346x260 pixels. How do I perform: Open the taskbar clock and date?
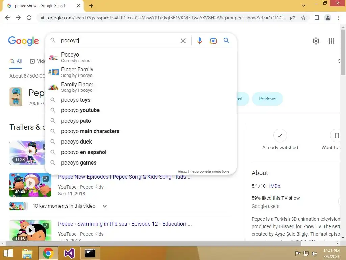point(331,253)
